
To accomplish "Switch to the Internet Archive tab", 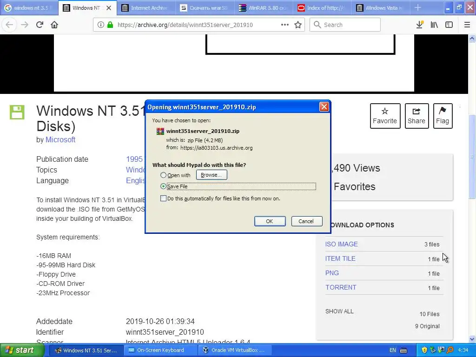I will (145, 8).
